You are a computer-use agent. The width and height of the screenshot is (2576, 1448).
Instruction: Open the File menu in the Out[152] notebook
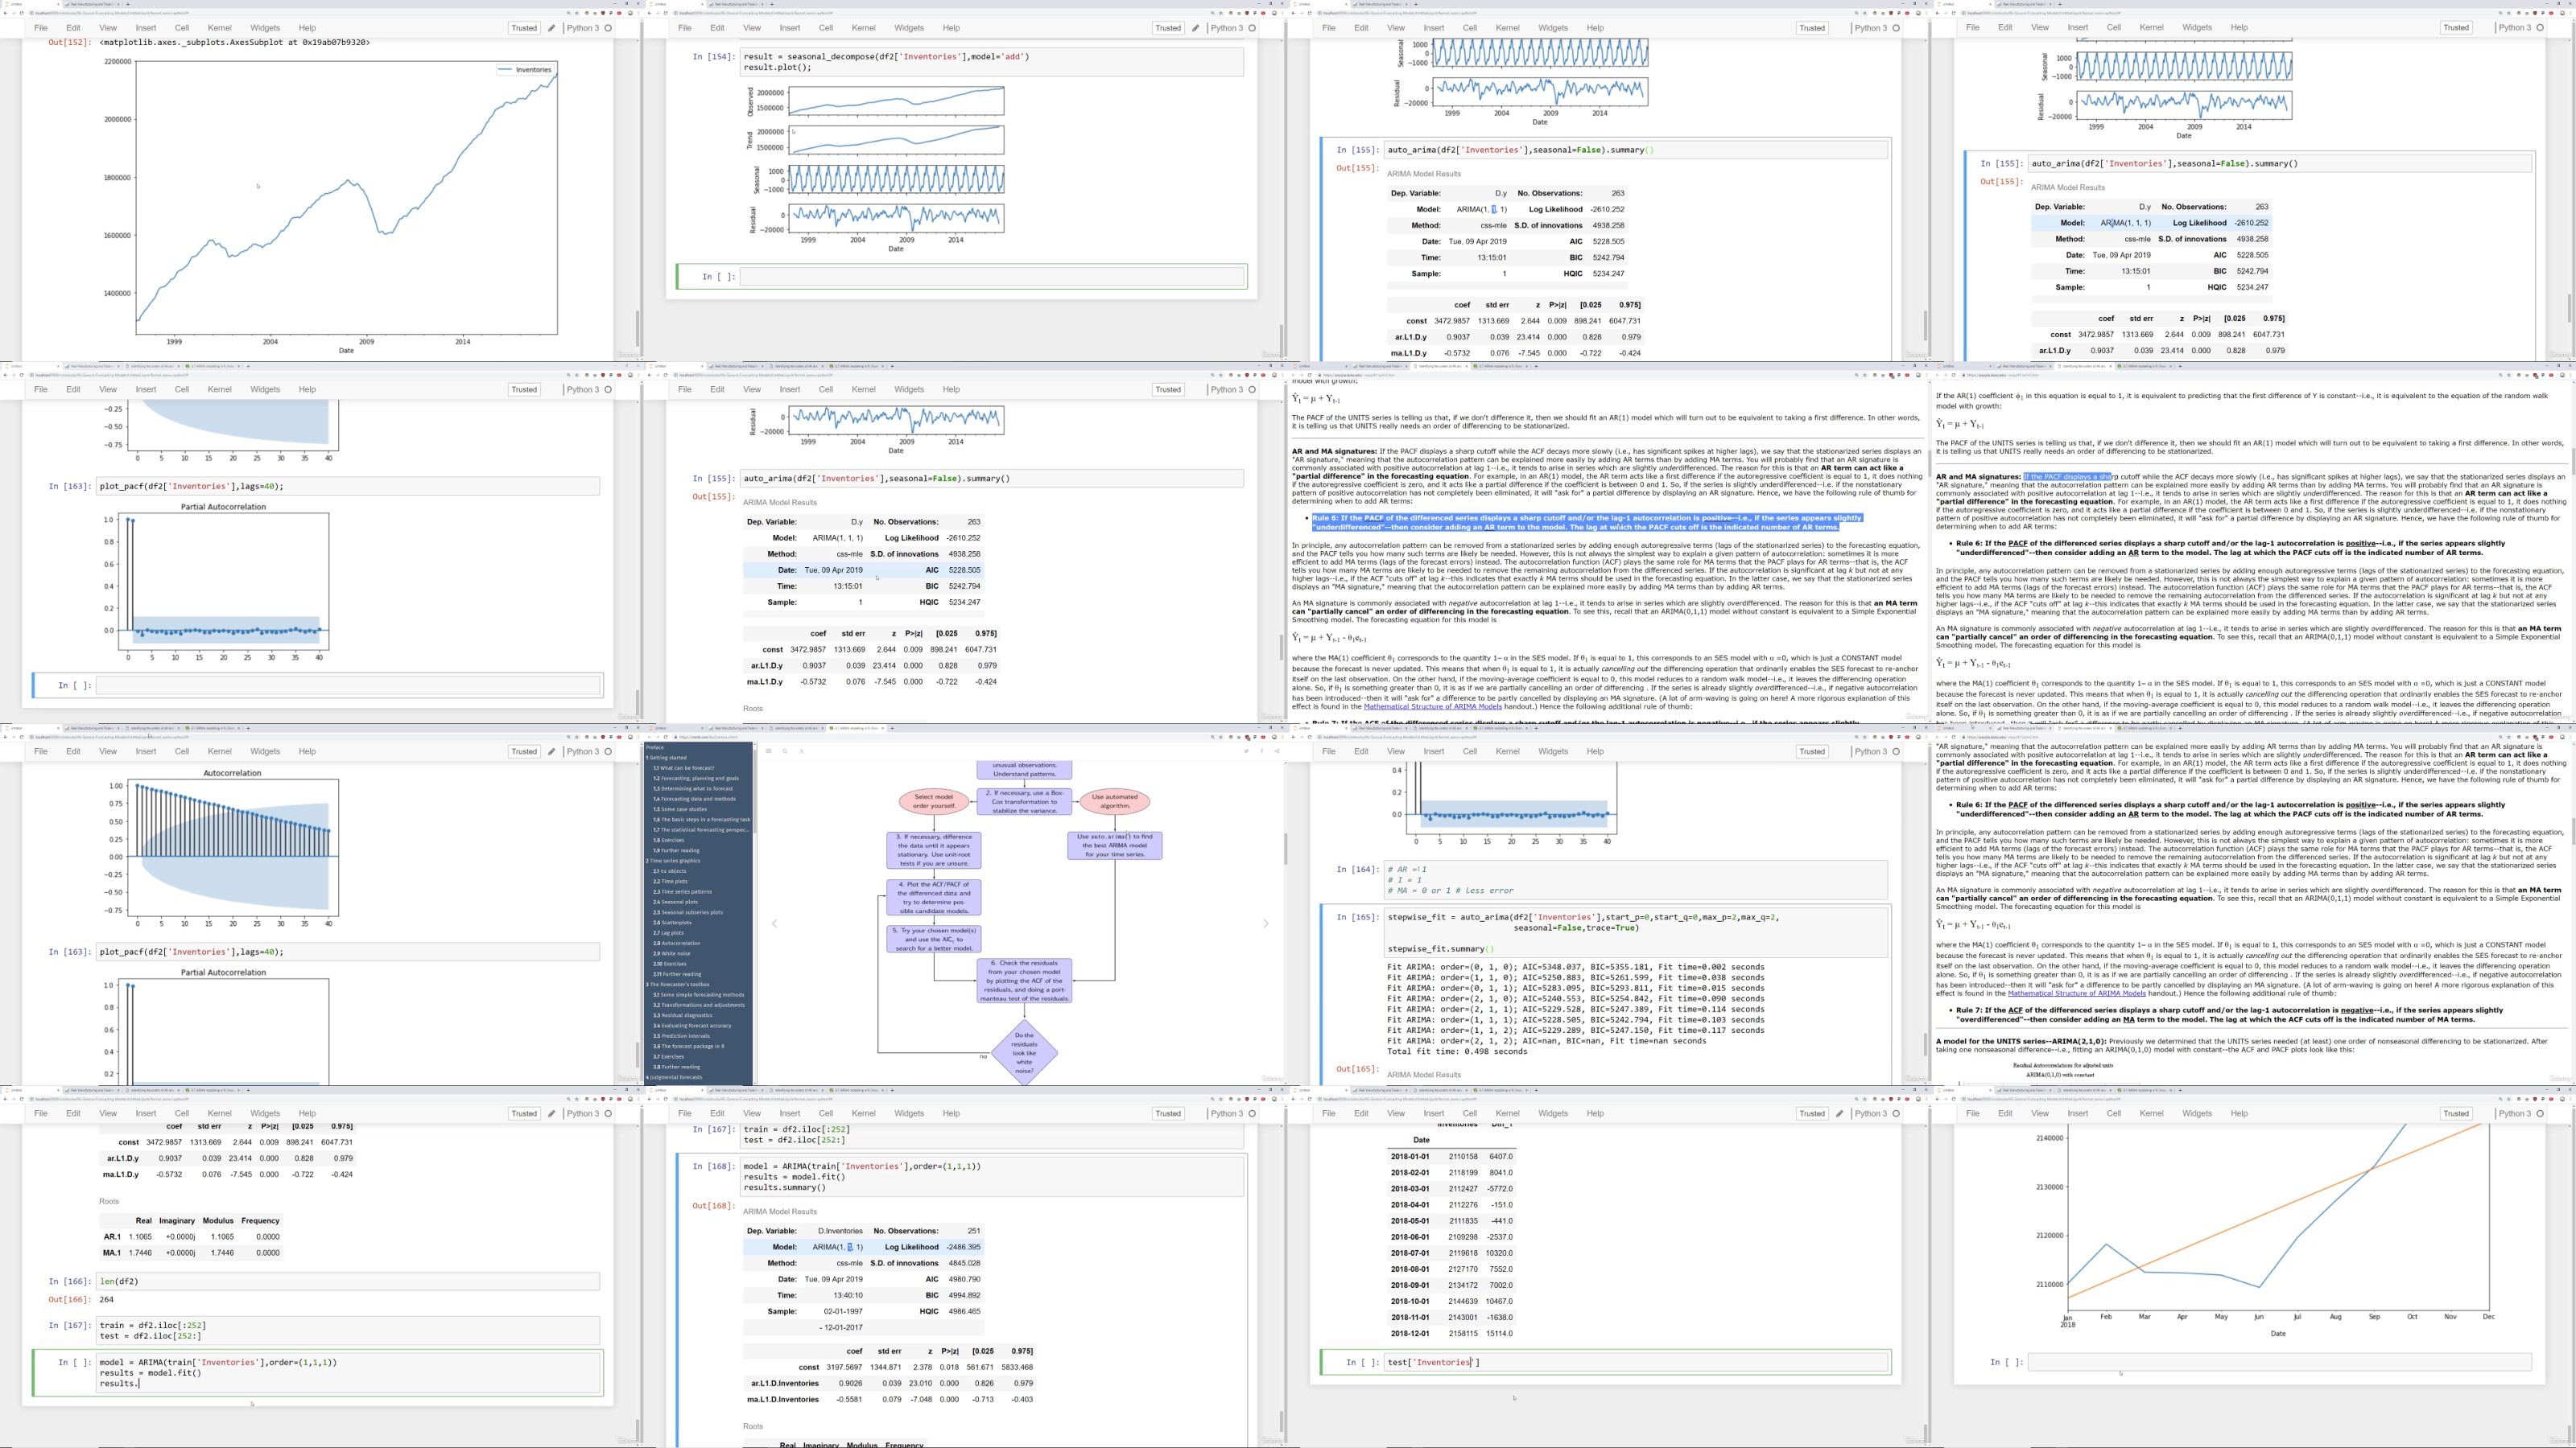pyautogui.click(x=41, y=28)
